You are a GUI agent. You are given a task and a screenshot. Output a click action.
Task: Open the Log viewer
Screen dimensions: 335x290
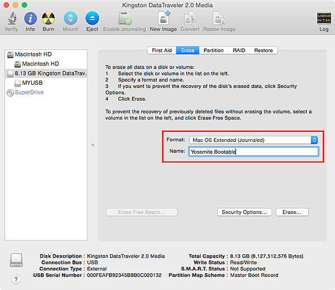[x=324, y=18]
